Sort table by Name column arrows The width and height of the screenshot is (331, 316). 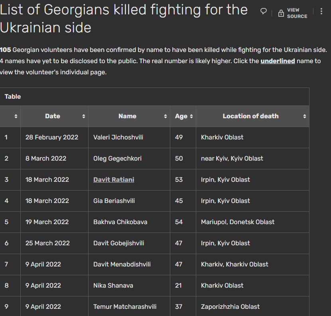click(165, 116)
